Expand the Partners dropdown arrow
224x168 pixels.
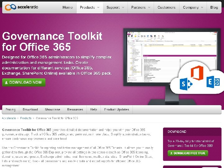tap(149, 7)
